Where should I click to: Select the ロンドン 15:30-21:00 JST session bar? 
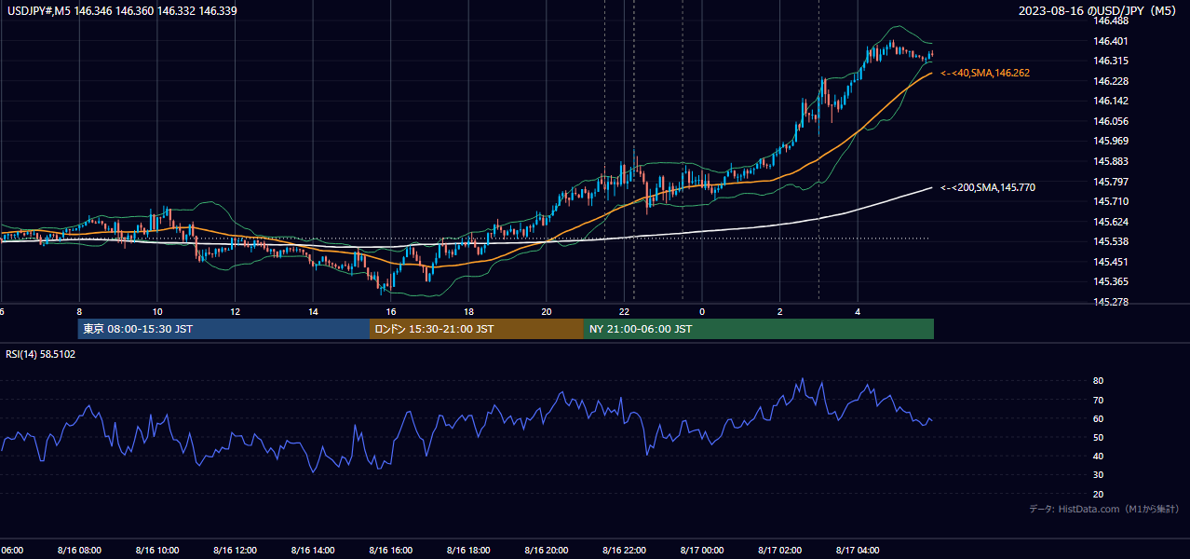click(477, 329)
